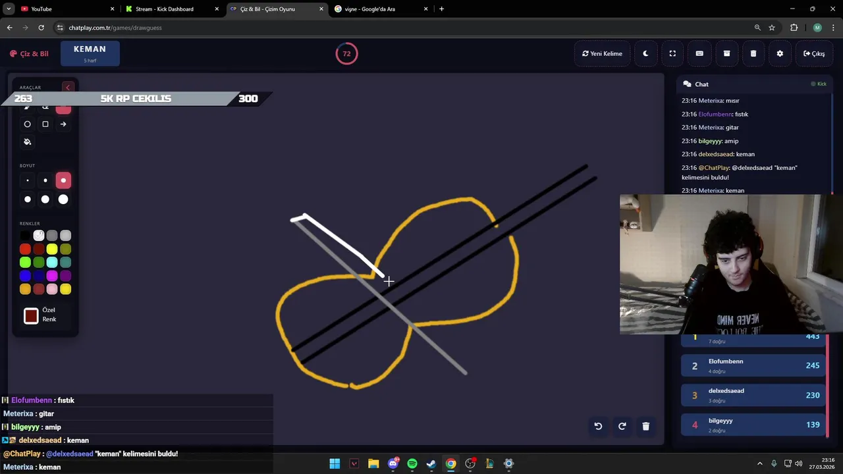Pick the magenta color swatch
This screenshot has height=474, width=843.
(x=52, y=276)
